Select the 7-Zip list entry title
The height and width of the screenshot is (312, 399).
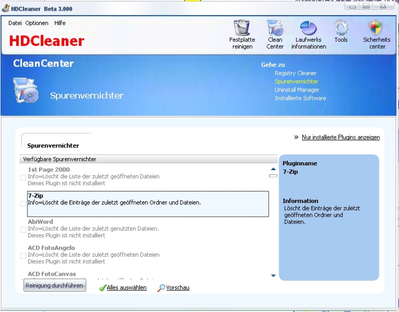tap(36, 196)
